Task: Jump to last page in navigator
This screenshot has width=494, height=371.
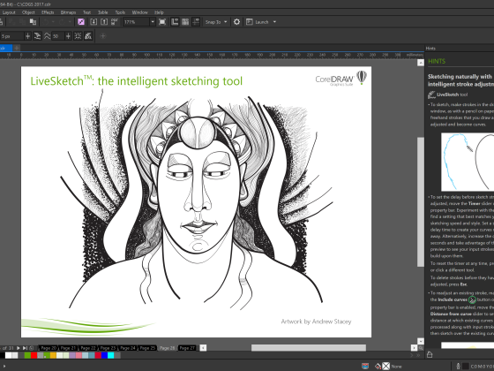Action: pyautogui.click(x=25, y=348)
